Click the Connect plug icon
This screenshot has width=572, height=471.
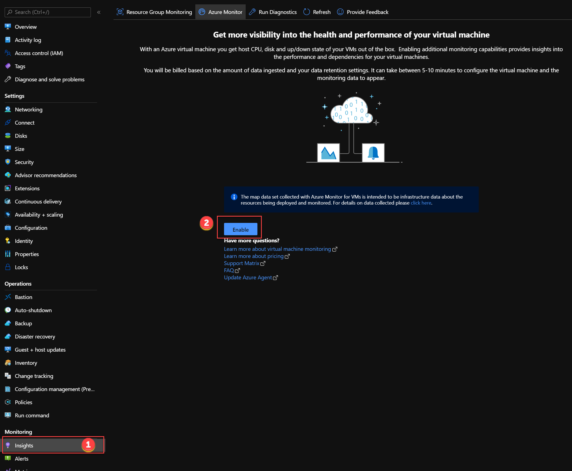click(8, 122)
